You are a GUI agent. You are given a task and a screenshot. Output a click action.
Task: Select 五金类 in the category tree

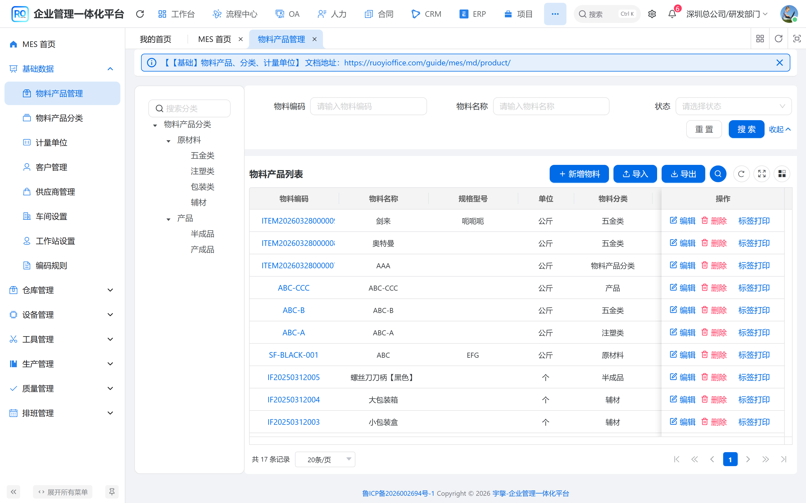[x=203, y=156]
